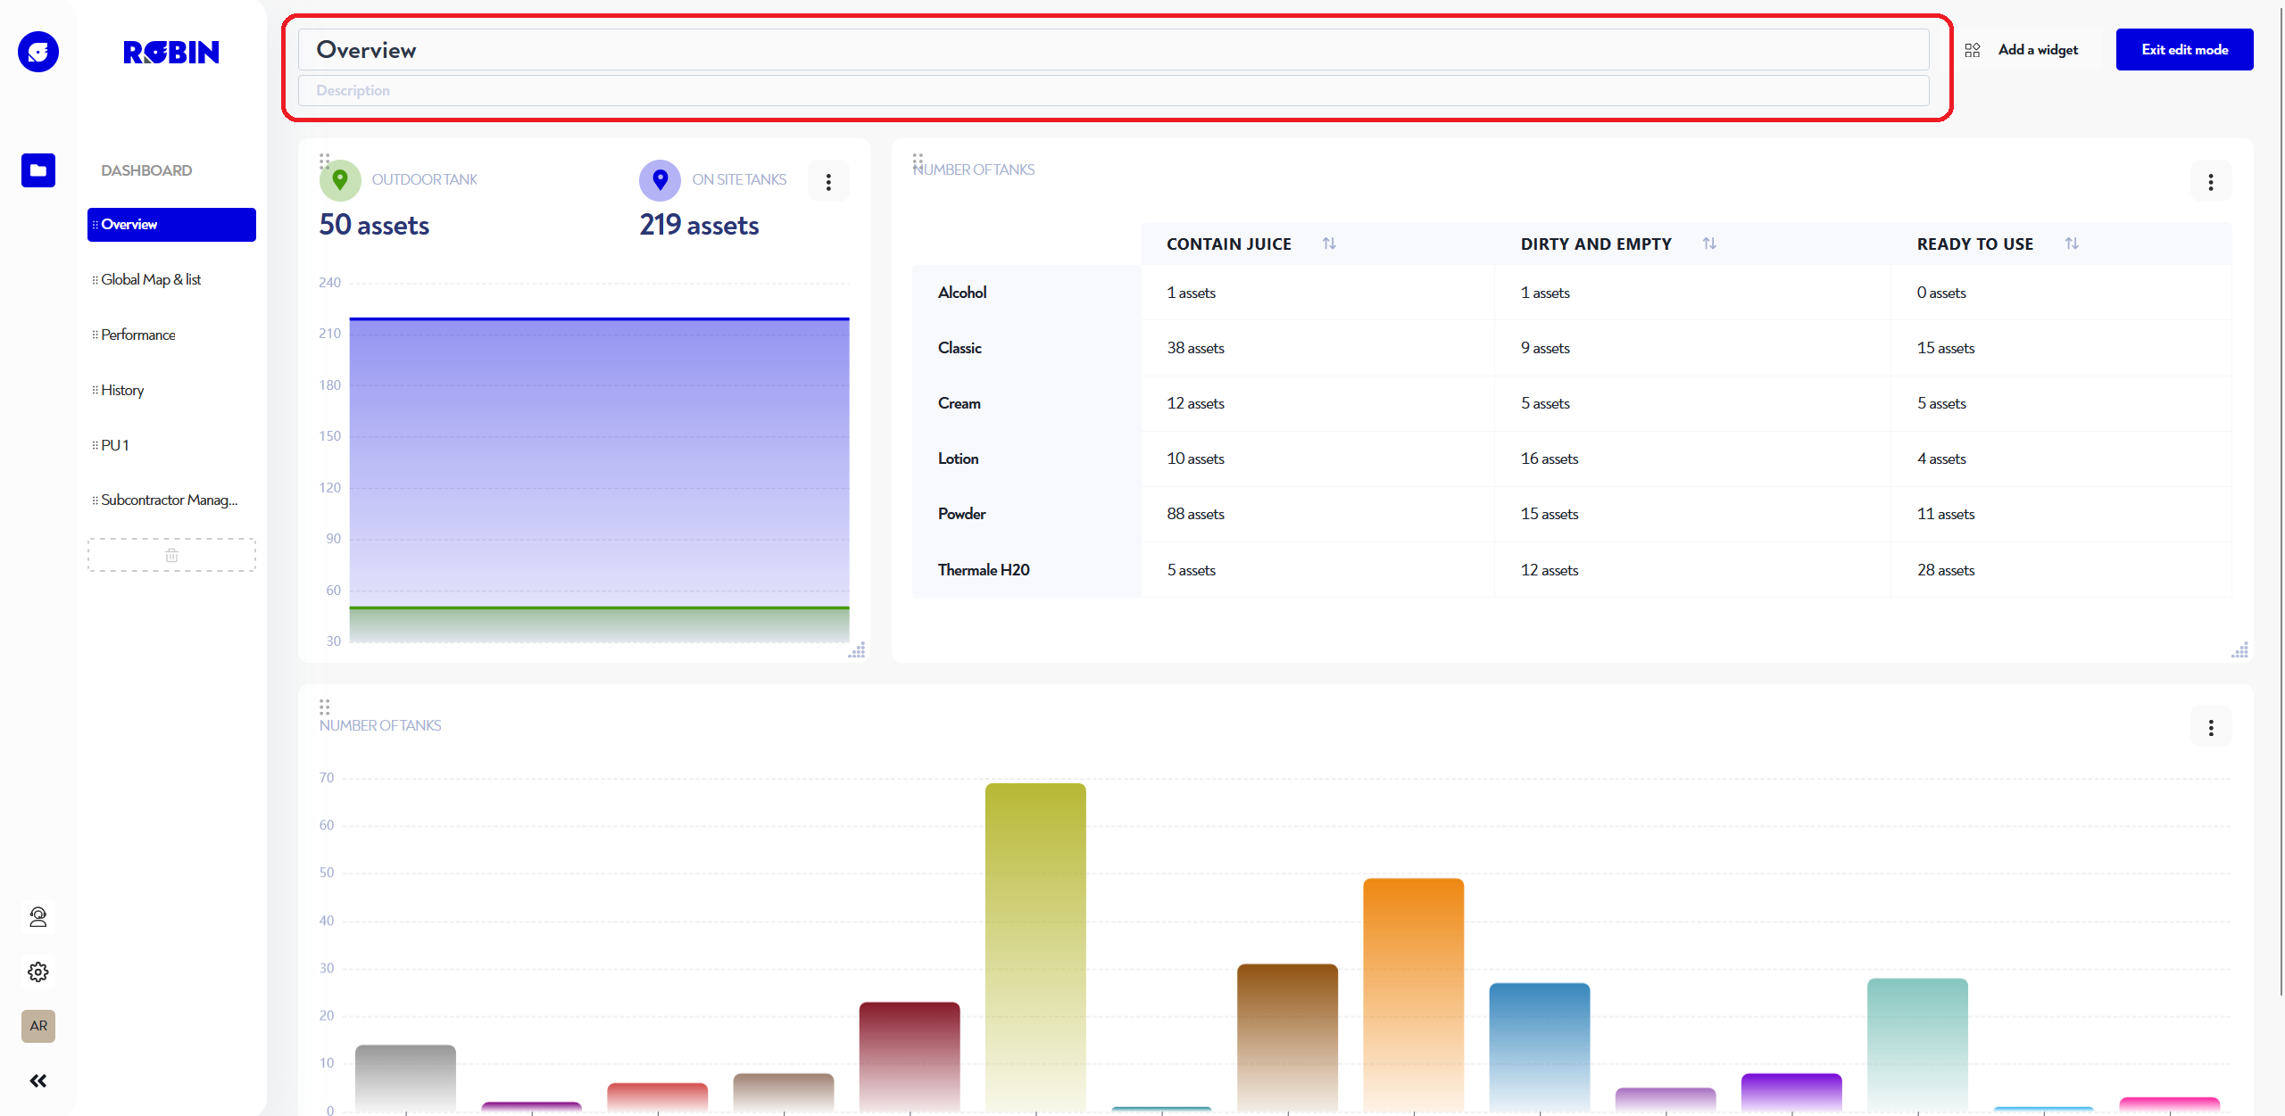The height and width of the screenshot is (1116, 2285).
Task: Click the '16 assets' Lotion cell
Action: tap(1550, 459)
